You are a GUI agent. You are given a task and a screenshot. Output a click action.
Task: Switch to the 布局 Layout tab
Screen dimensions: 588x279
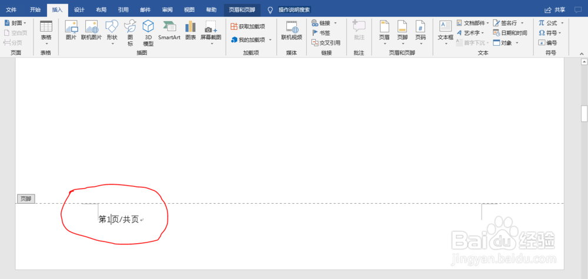101,10
